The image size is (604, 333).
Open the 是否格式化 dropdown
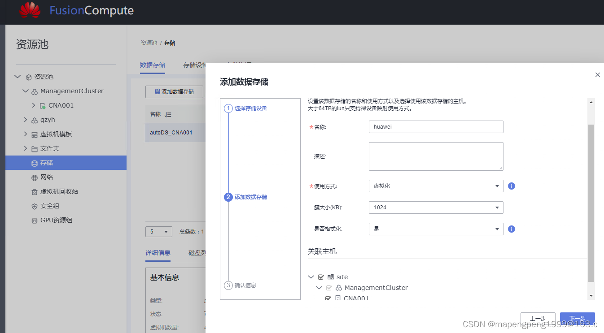coord(436,229)
